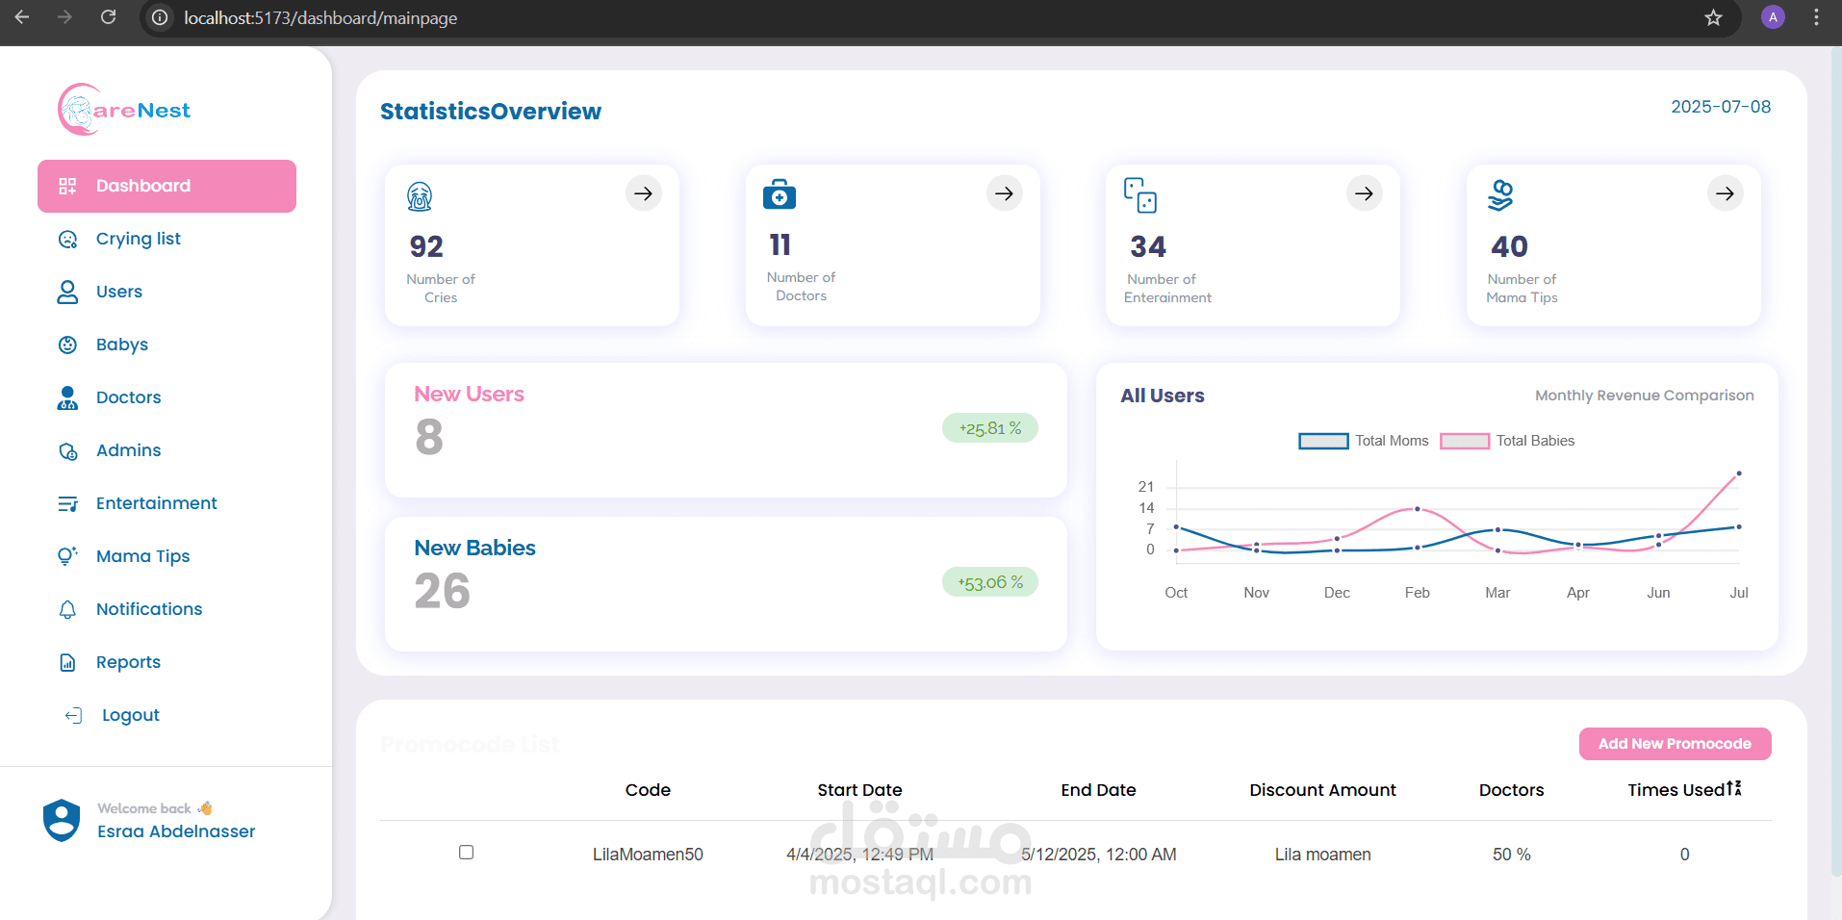Viewport: 1842px width, 920px height.
Task: Open the browser three-dot menu
Action: pos(1816,17)
